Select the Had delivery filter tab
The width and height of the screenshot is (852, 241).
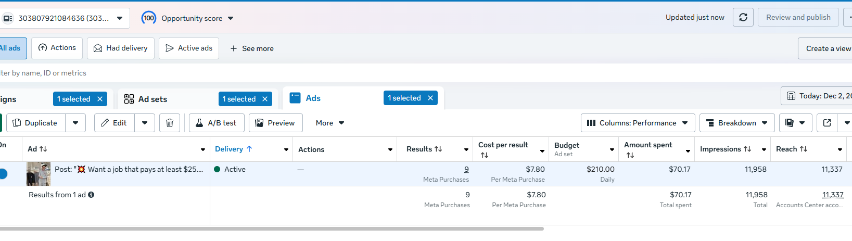121,48
